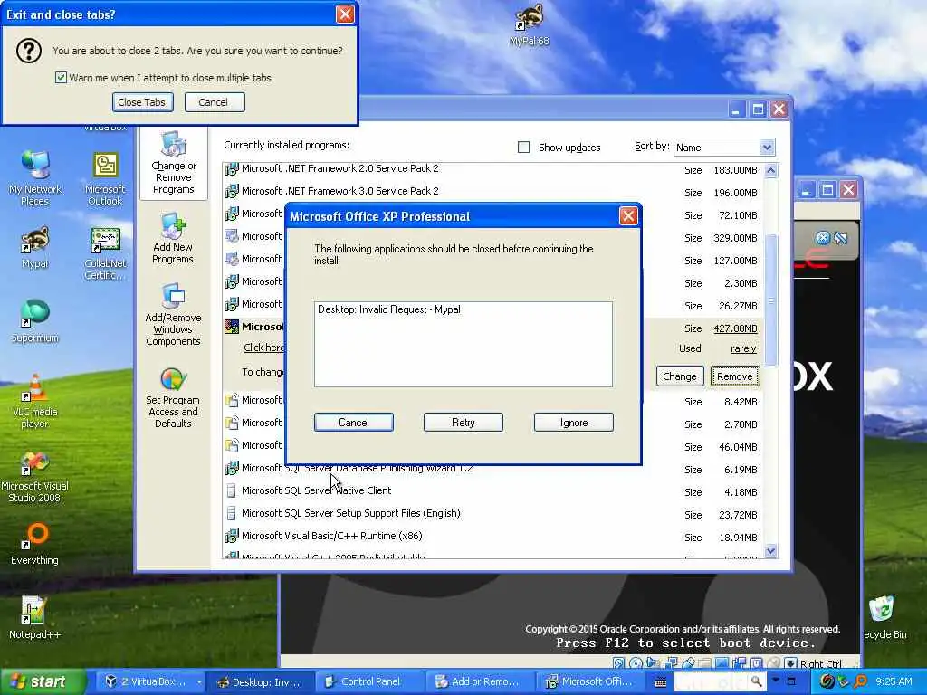Enable the Show updates checkbox
The height and width of the screenshot is (695, 927).
tap(524, 148)
